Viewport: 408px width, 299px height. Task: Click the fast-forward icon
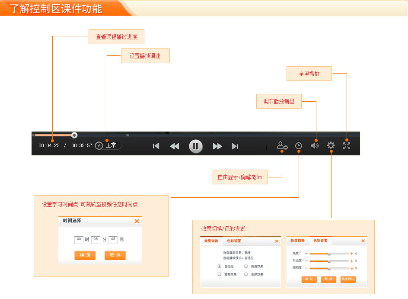(217, 146)
